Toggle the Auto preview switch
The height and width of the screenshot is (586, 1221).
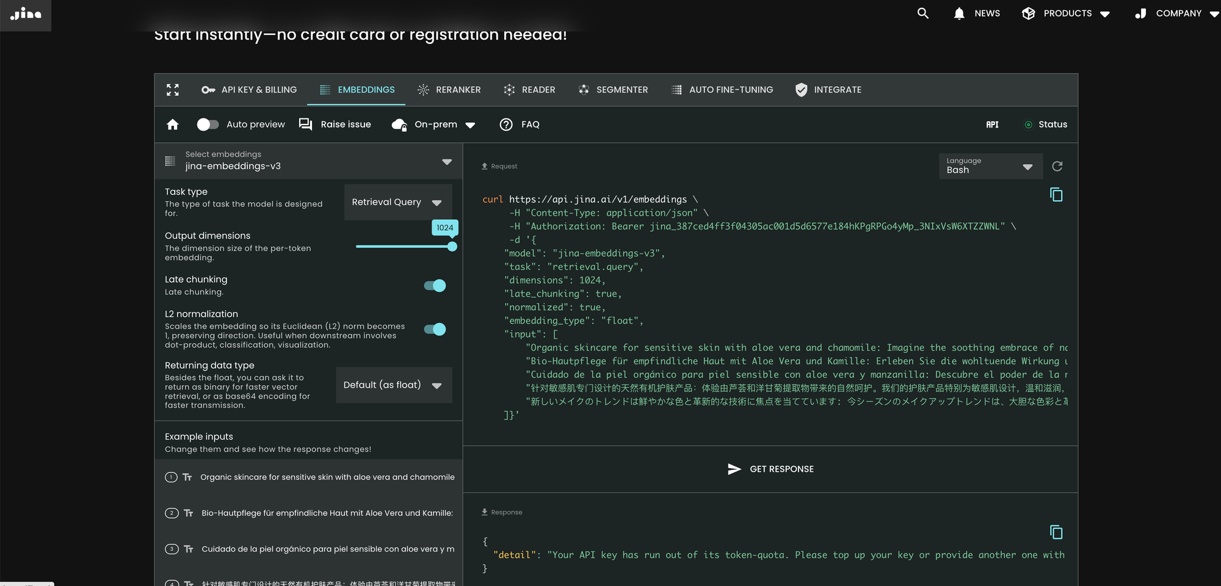tap(208, 125)
